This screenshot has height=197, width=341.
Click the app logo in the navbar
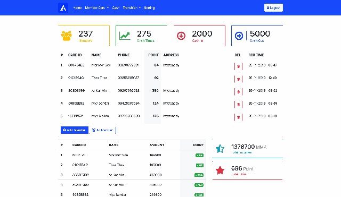point(63,8)
